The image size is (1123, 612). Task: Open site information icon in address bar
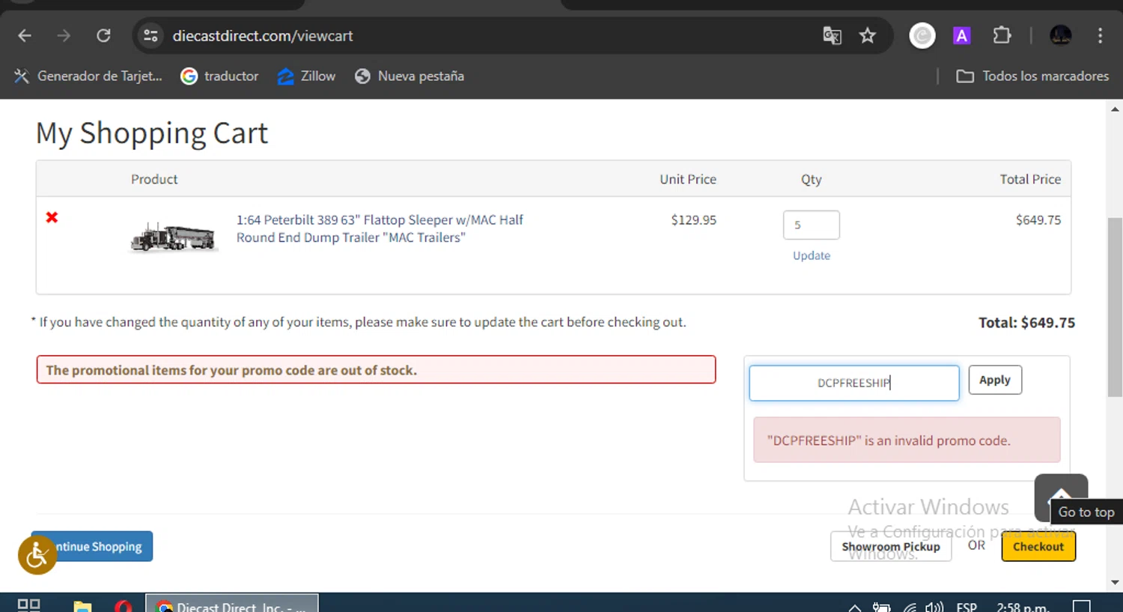click(x=150, y=35)
